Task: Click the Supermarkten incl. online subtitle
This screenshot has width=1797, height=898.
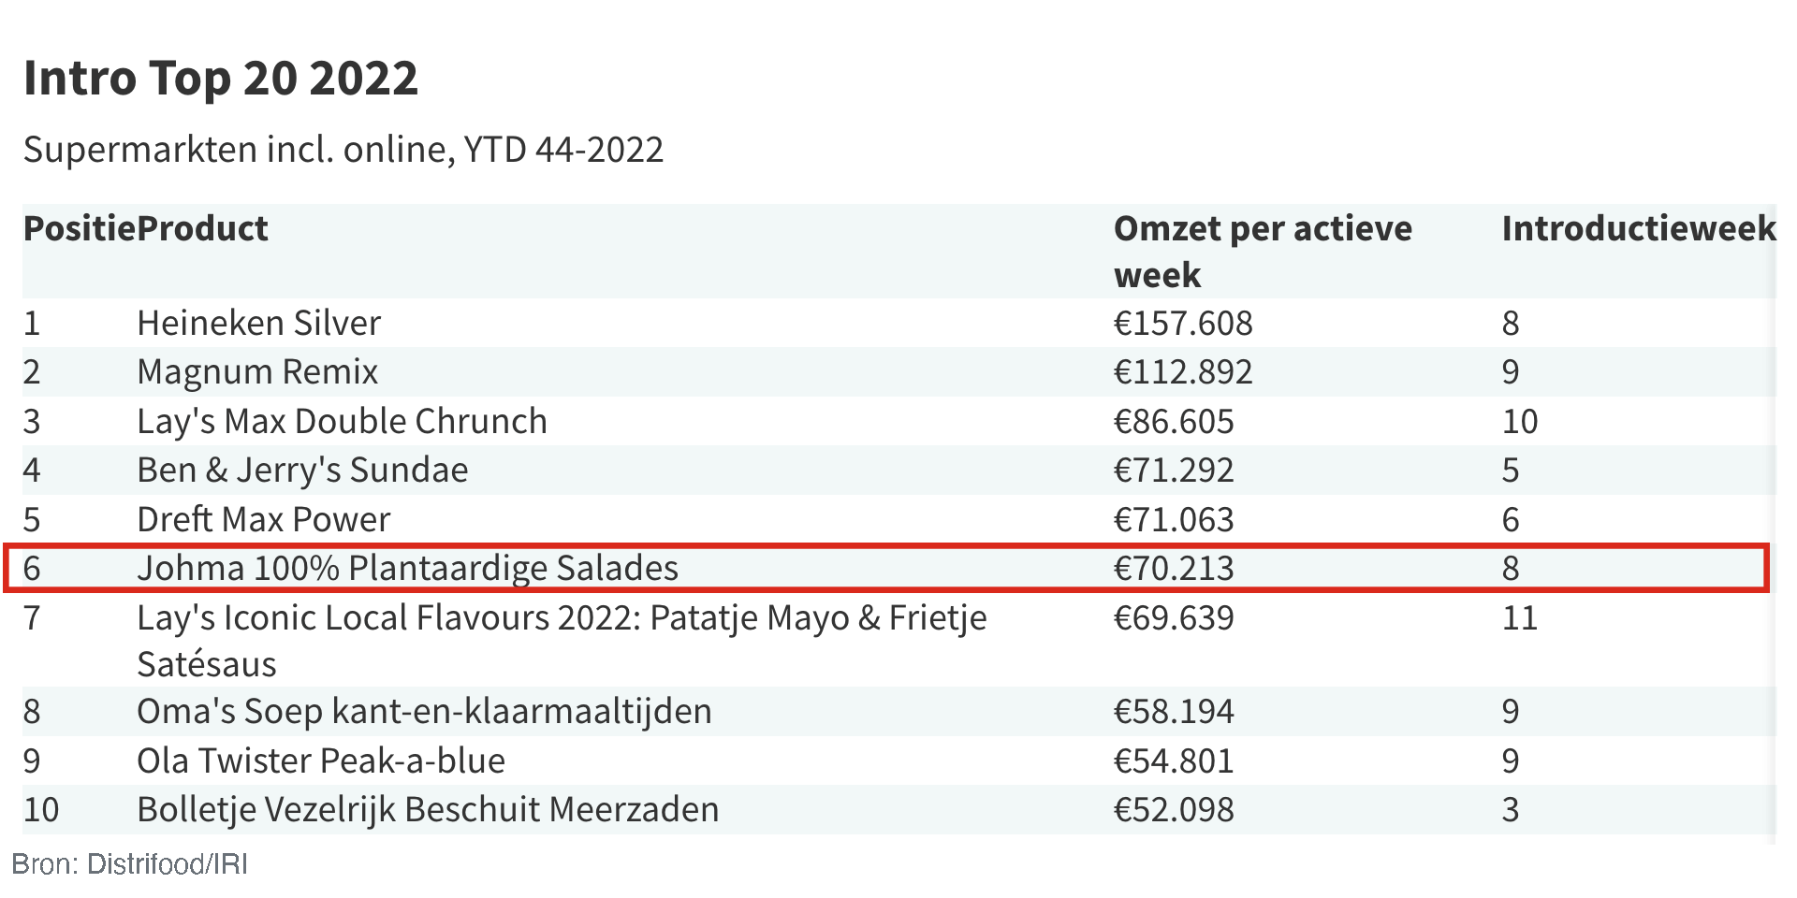Action: coord(343,150)
